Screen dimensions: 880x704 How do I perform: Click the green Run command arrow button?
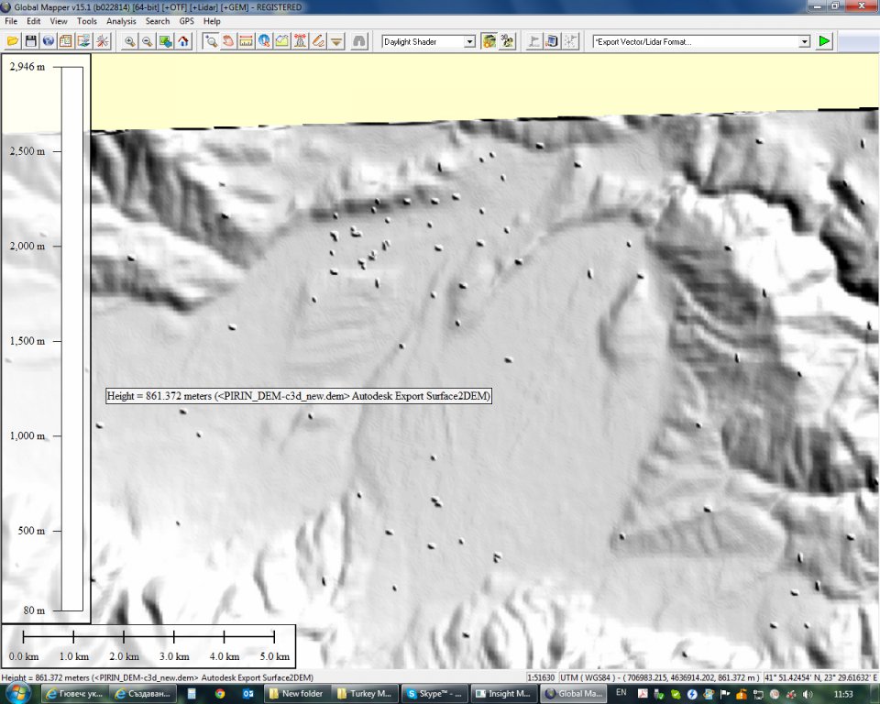click(824, 41)
